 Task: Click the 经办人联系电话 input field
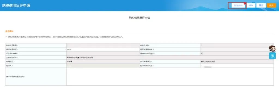237,66
